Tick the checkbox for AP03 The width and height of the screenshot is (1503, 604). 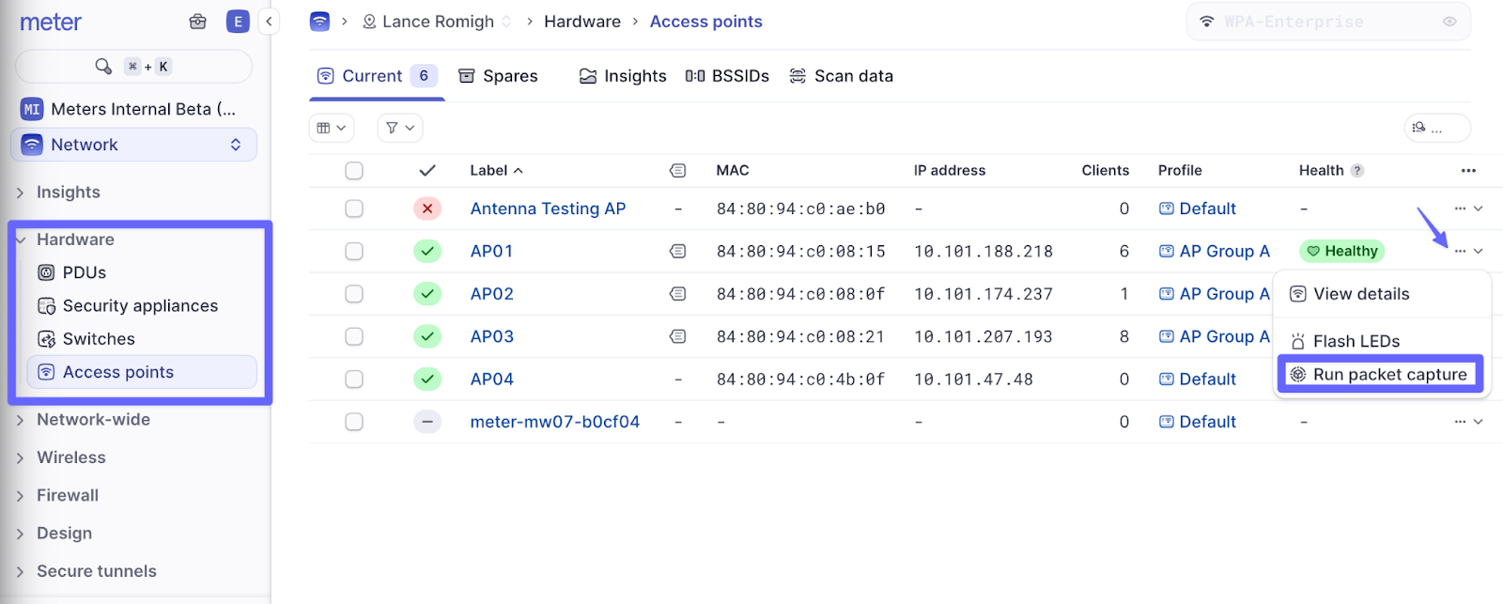coord(354,336)
